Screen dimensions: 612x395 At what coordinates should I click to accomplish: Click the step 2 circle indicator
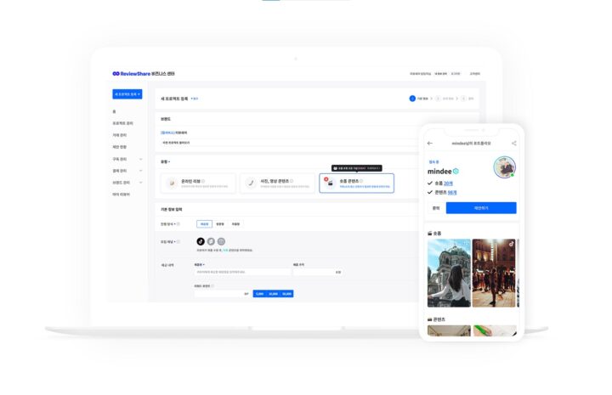pos(438,99)
